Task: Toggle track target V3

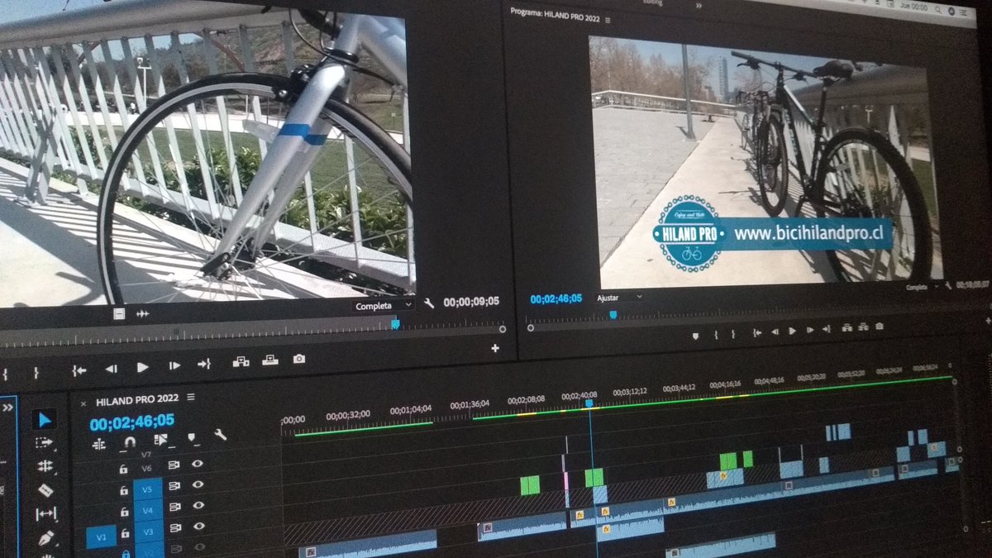Action: click(x=148, y=532)
